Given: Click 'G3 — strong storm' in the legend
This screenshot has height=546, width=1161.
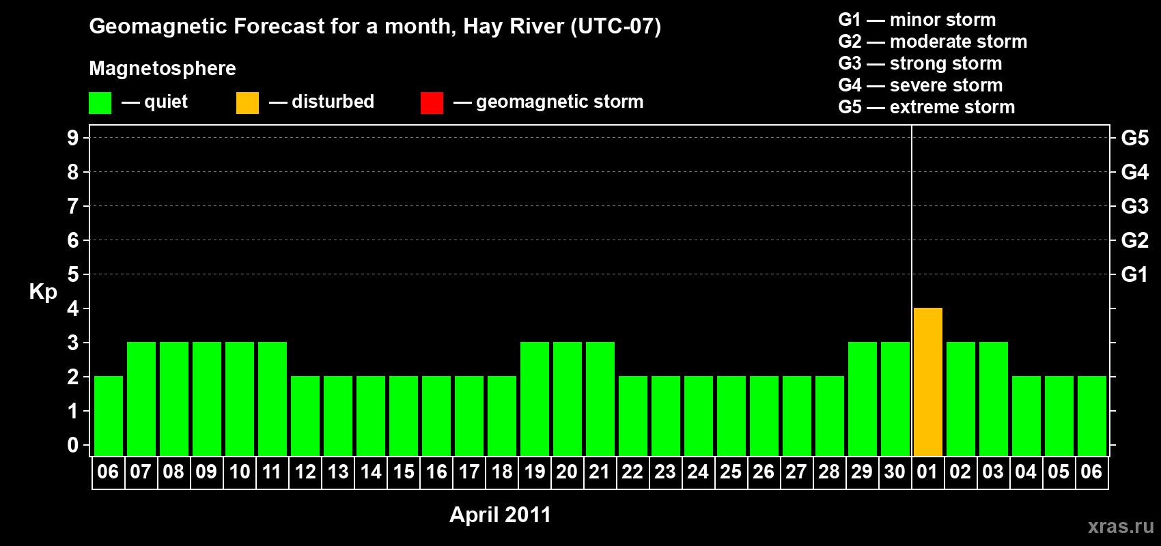Looking at the screenshot, I should click(920, 63).
